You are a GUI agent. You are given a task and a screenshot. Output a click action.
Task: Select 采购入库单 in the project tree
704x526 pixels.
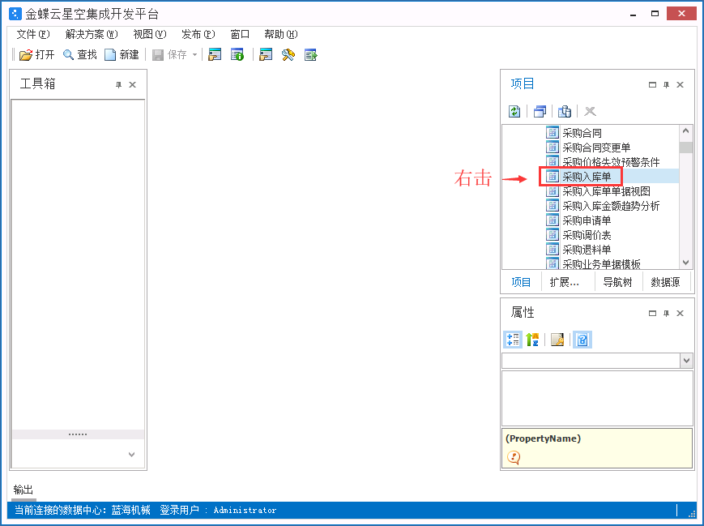coord(587,177)
